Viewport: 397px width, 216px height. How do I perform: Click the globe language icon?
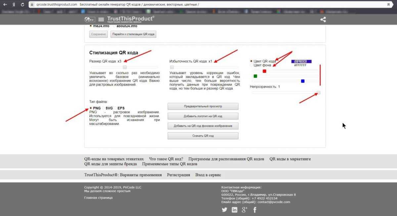click(89, 19)
